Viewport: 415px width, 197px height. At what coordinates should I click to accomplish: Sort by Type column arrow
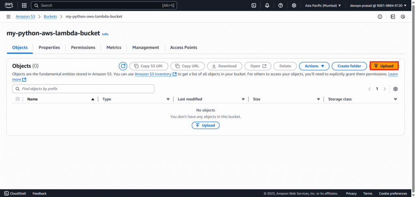point(168,99)
